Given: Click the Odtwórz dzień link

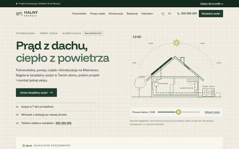Looking at the screenshot, I should pyautogui.click(x=212, y=112).
